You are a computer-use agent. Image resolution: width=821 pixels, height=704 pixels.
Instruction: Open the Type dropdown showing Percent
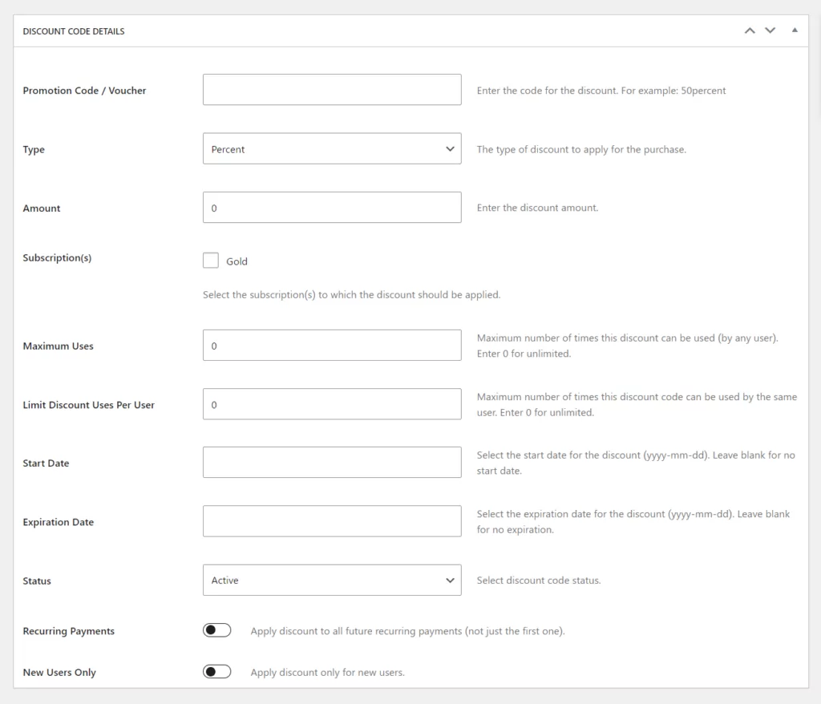(332, 149)
